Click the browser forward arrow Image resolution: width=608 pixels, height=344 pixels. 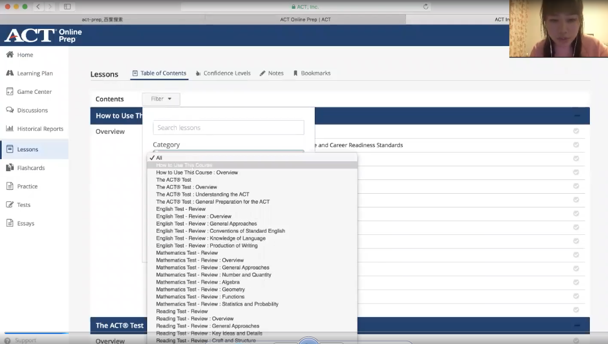49,7
